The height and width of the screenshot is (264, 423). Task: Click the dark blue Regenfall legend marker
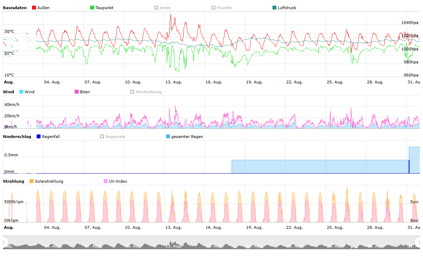tap(39, 137)
